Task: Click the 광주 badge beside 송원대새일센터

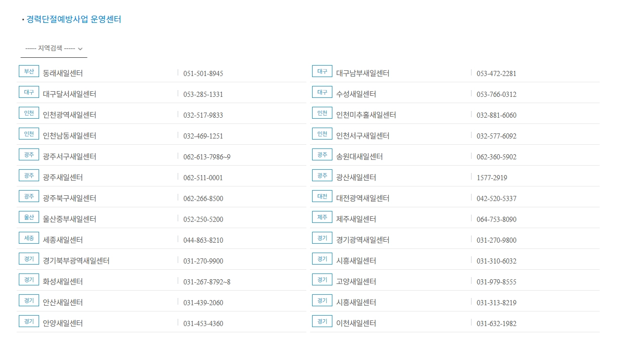Action: click(x=323, y=155)
